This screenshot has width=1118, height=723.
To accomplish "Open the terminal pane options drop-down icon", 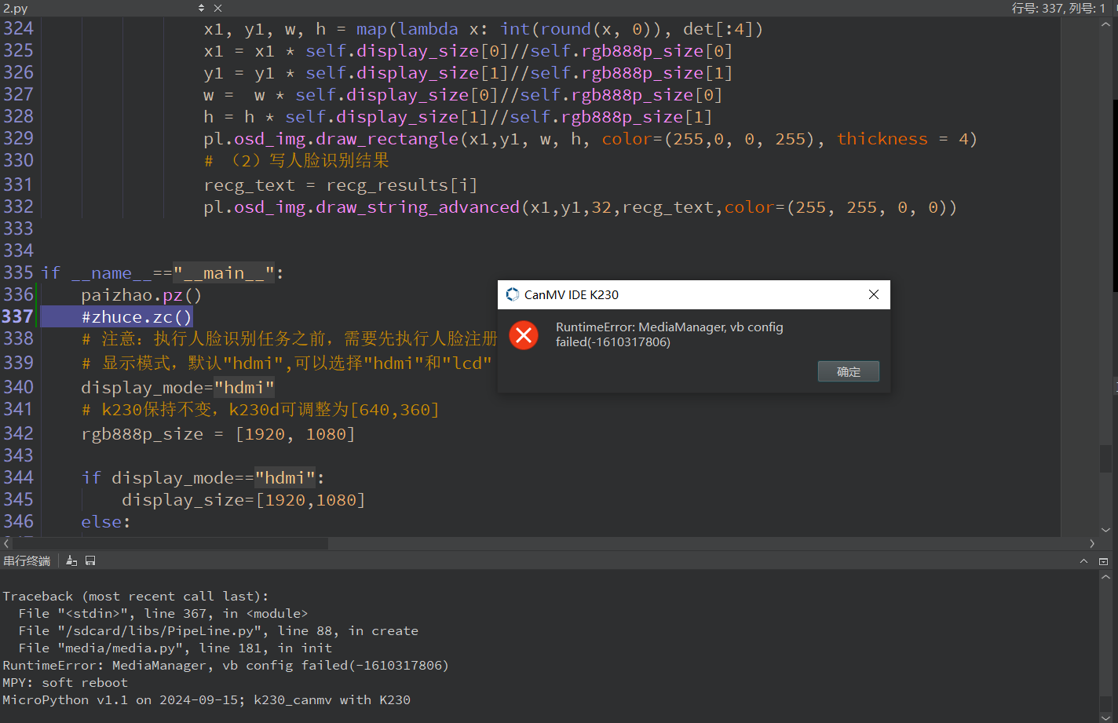I will (x=1103, y=561).
